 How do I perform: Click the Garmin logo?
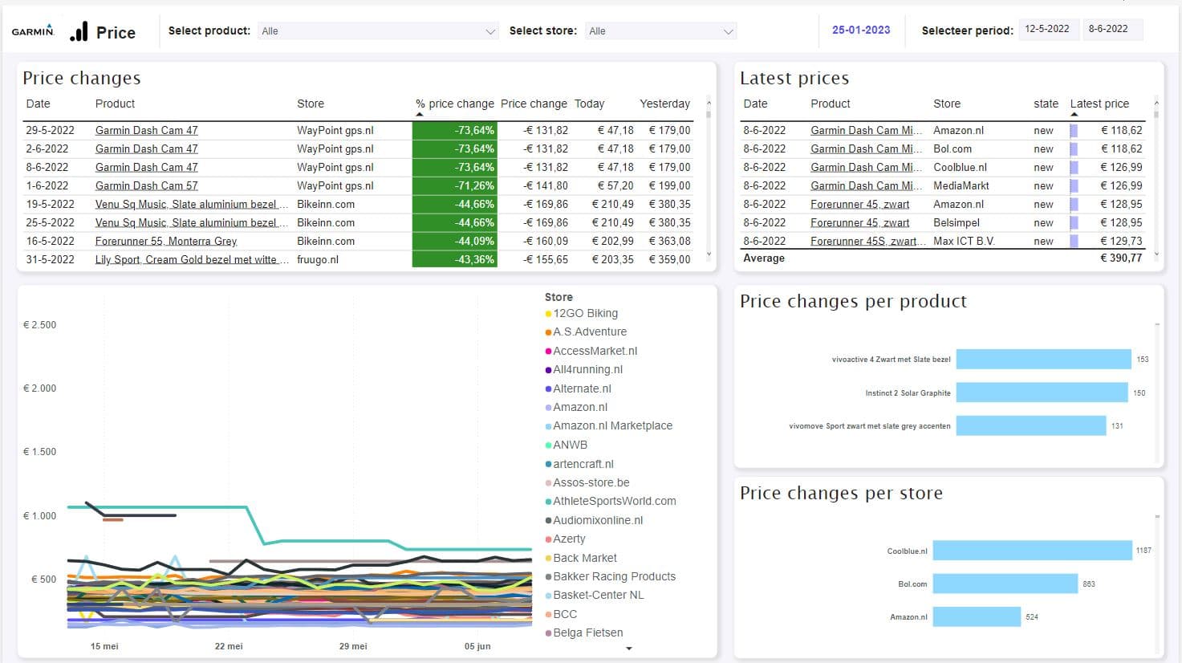[33, 31]
